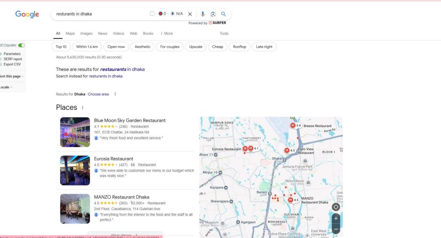
Task: Click the Kazipara metro station icon
Action: point(226,187)
